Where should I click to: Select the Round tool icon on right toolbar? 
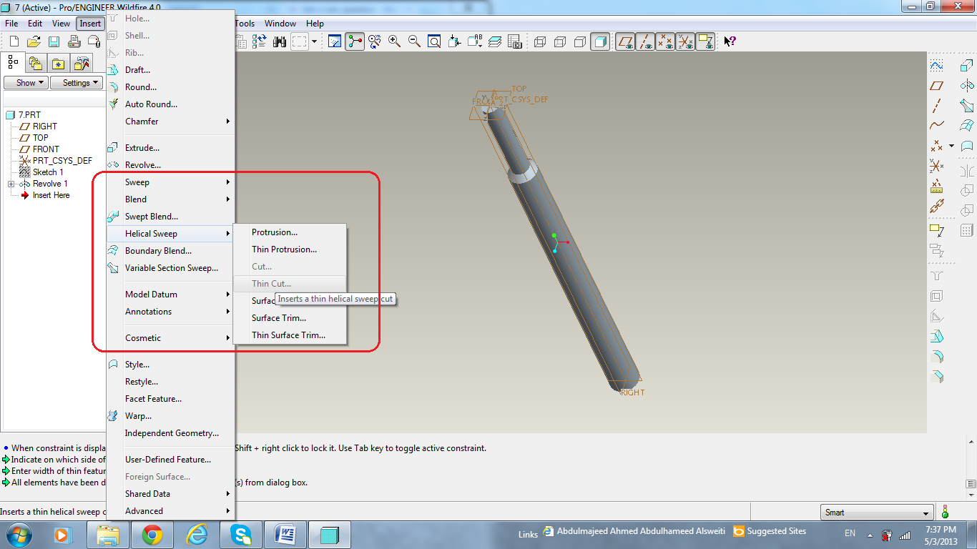point(937,356)
